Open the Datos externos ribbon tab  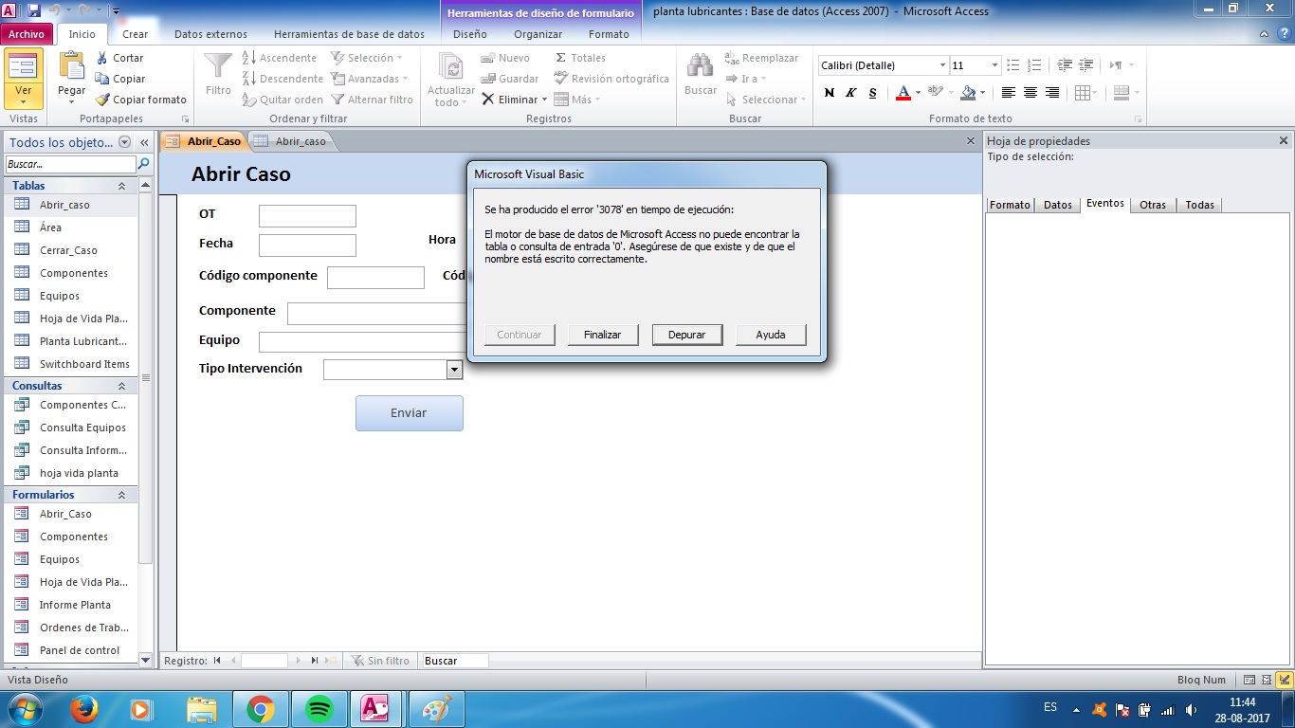click(210, 34)
